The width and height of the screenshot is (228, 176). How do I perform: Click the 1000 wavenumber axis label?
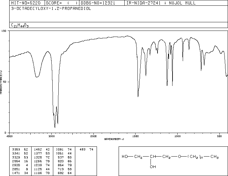(177, 136)
